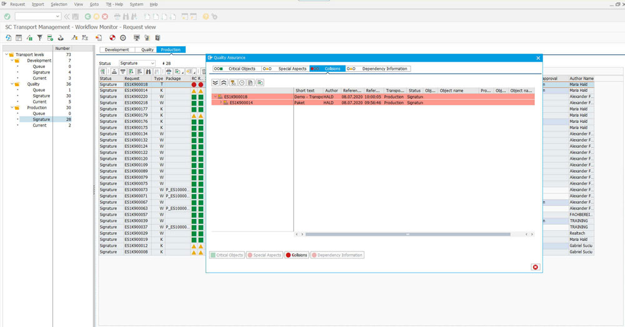Click the binoculars find icon in list toolbar
The width and height of the screenshot is (625, 327).
pyautogui.click(x=148, y=72)
